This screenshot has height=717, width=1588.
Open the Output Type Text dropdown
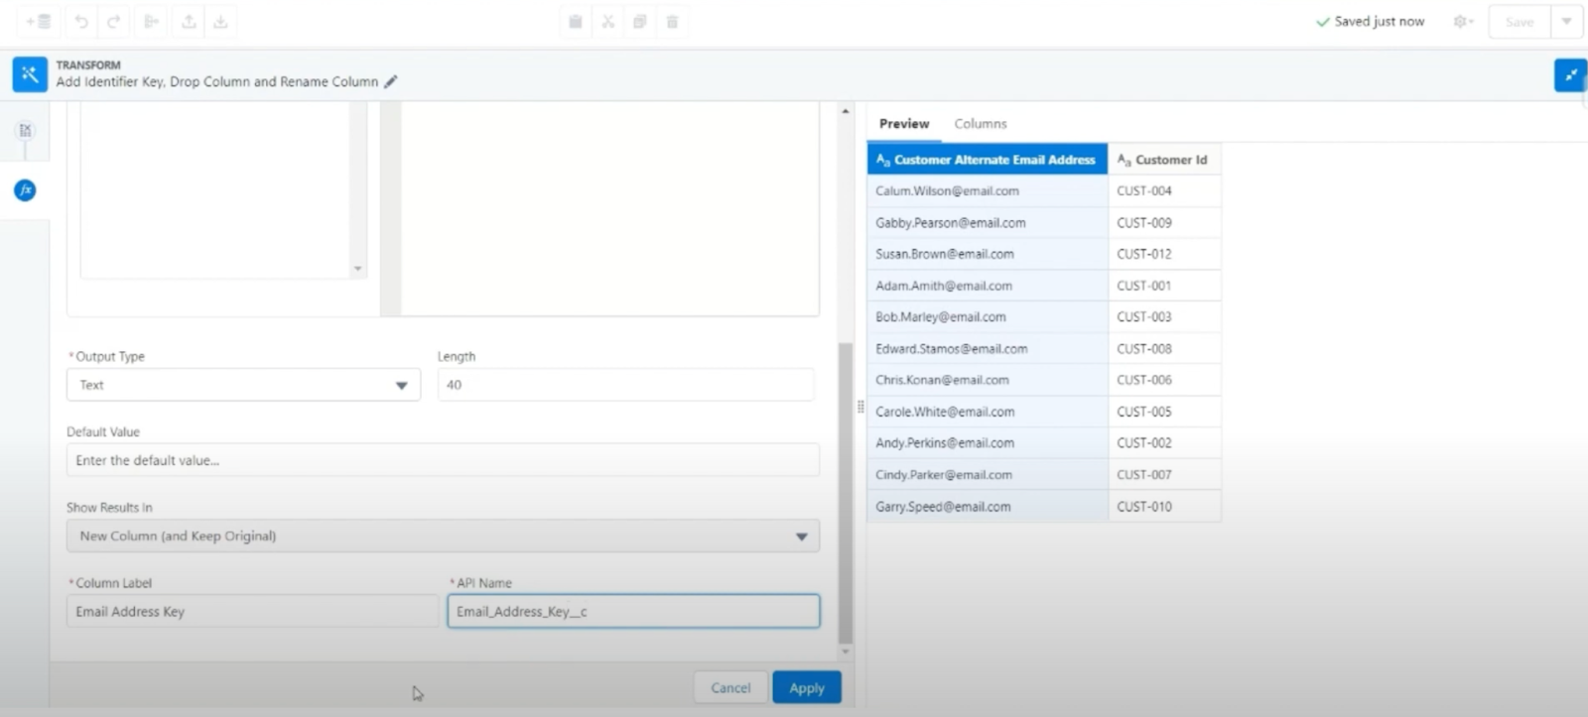pos(243,385)
